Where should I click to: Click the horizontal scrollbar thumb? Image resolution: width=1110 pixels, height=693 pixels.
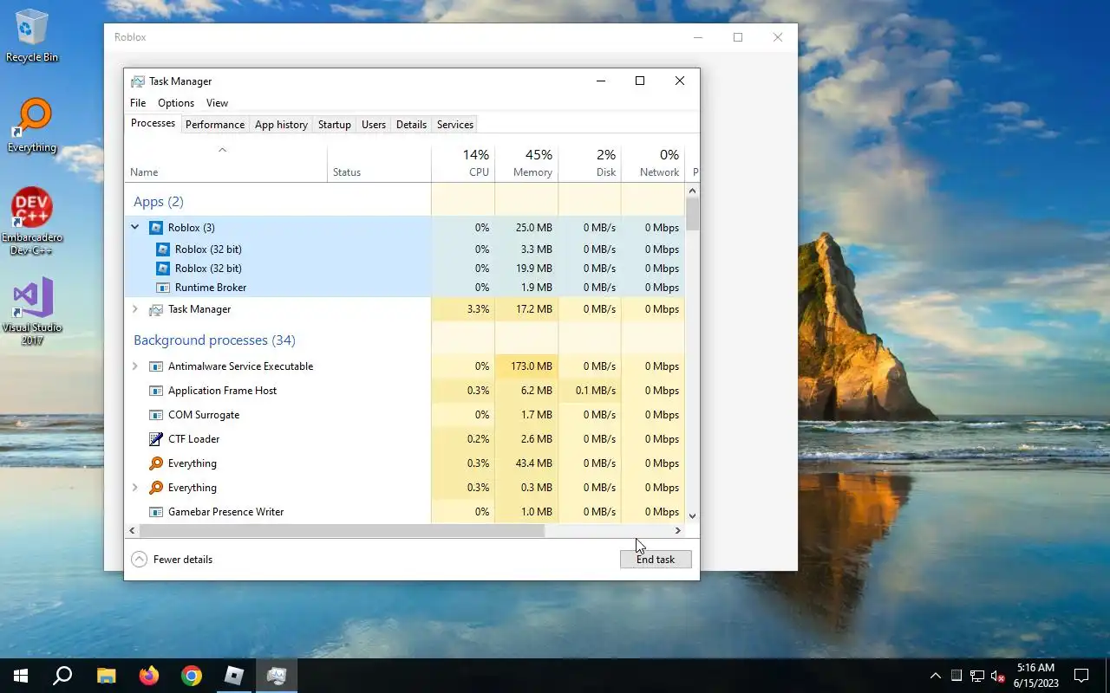pos(342,530)
